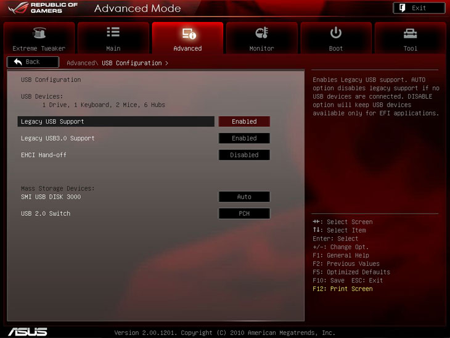Viewport: 450px width, 338px height.
Task: Click the Main tab list icon
Action: tap(113, 33)
